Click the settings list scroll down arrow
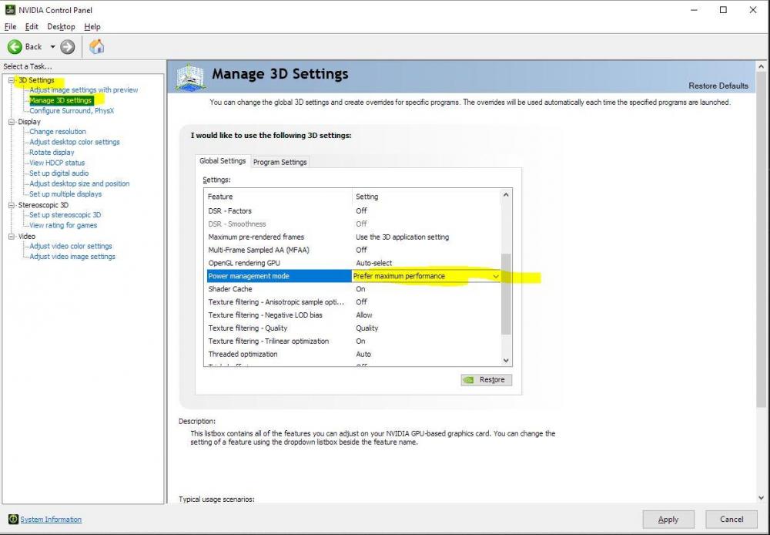The width and height of the screenshot is (770, 535). pyautogui.click(x=507, y=361)
